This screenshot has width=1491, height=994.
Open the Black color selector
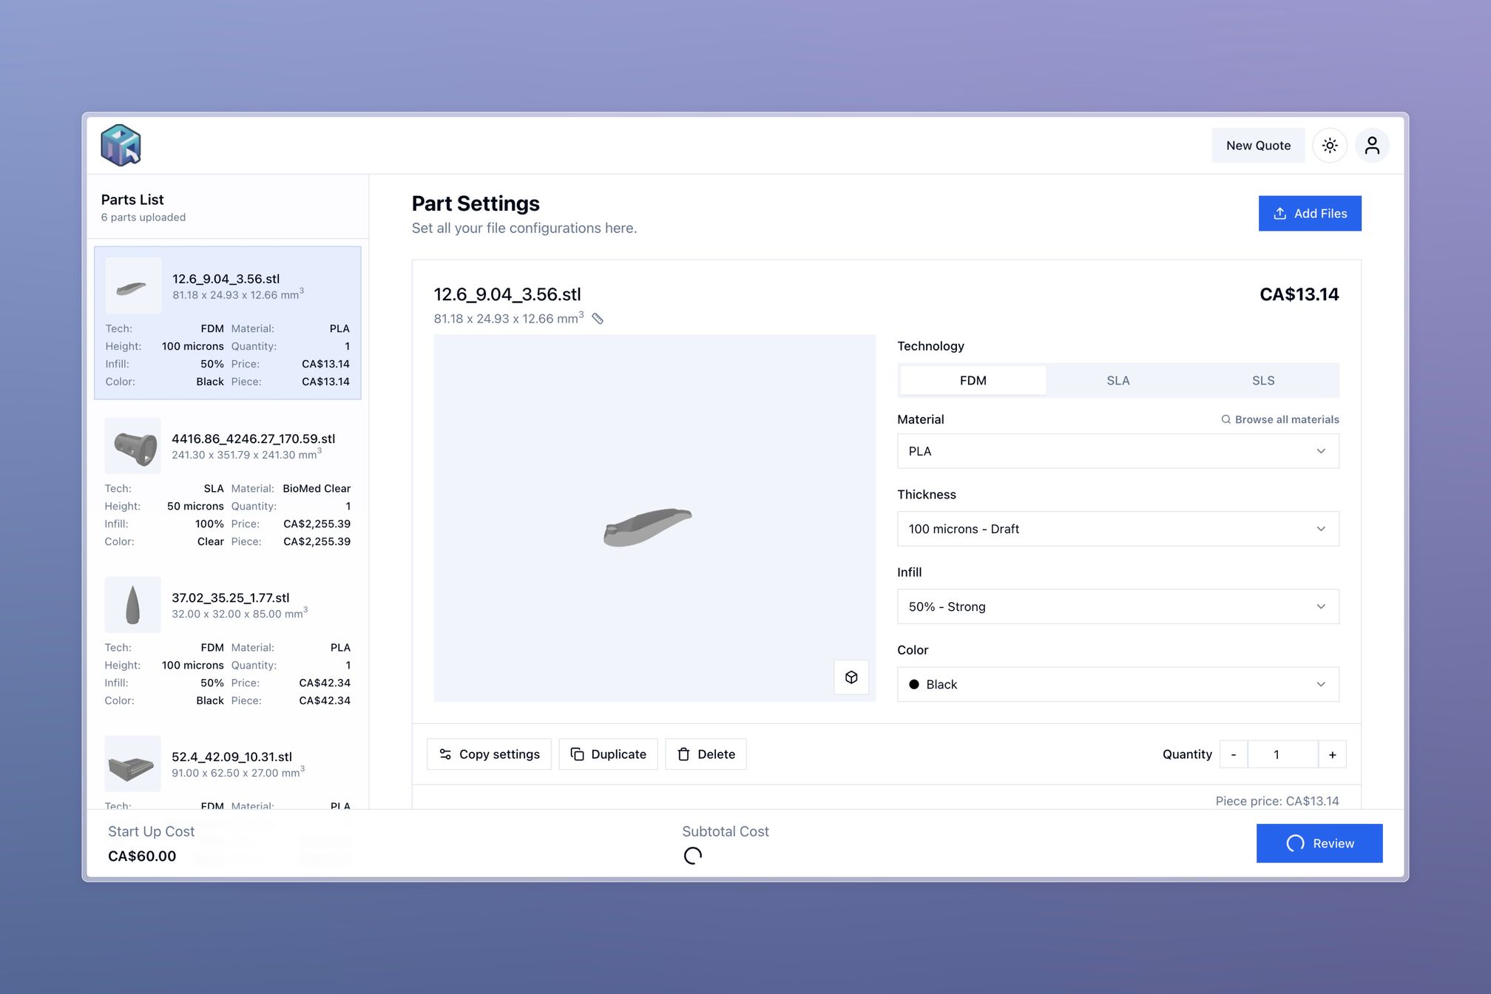(1117, 684)
